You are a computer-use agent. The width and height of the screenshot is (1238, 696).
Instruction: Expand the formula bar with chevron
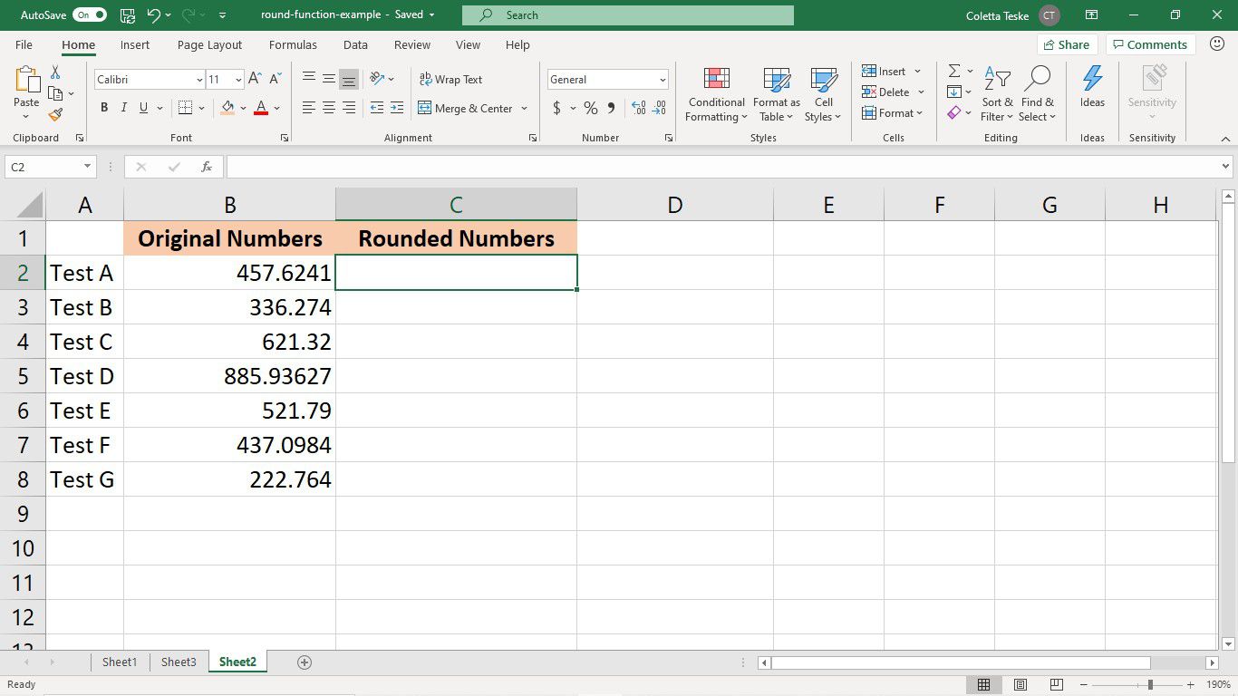tap(1226, 167)
